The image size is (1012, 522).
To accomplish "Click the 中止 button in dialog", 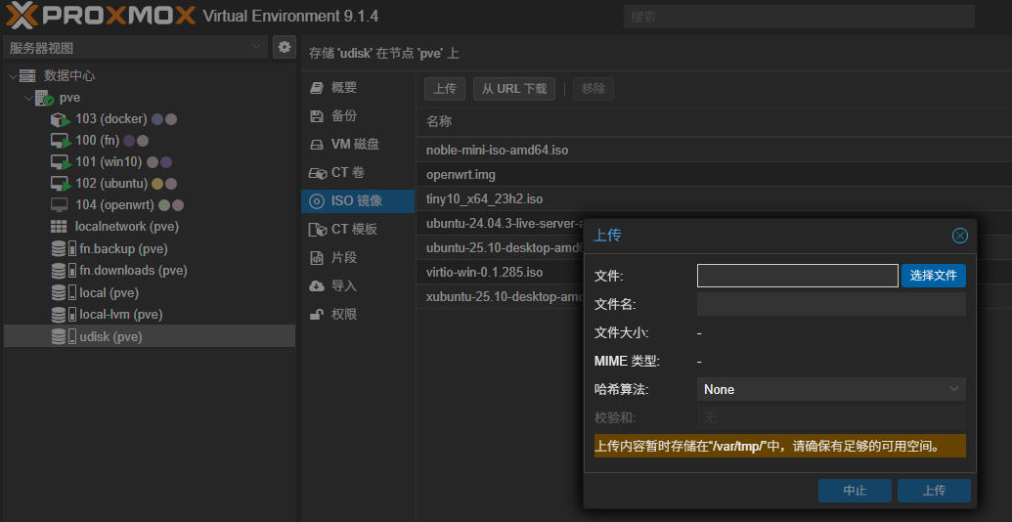I will [x=855, y=491].
